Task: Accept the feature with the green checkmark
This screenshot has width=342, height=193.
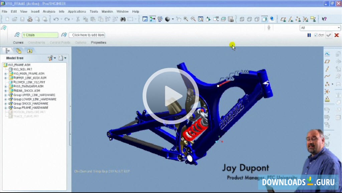Action: pos(329,35)
